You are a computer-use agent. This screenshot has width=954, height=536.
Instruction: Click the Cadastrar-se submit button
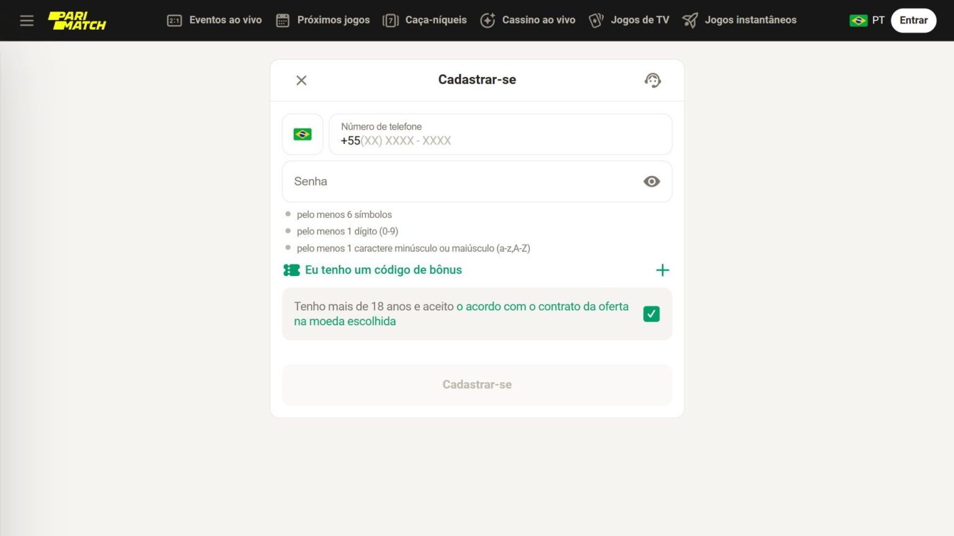[477, 385]
